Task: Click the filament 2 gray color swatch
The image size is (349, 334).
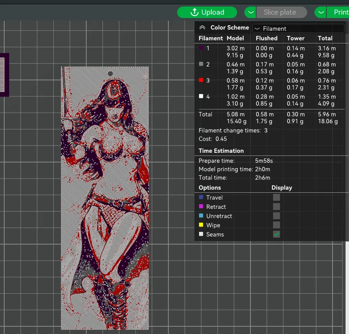Action: [201, 64]
